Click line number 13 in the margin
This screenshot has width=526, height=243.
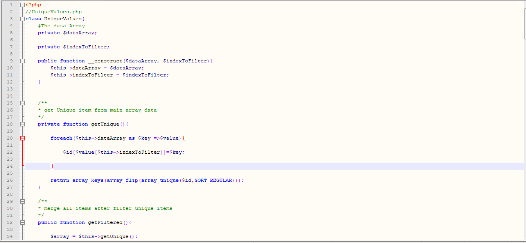pyautogui.click(x=10, y=89)
